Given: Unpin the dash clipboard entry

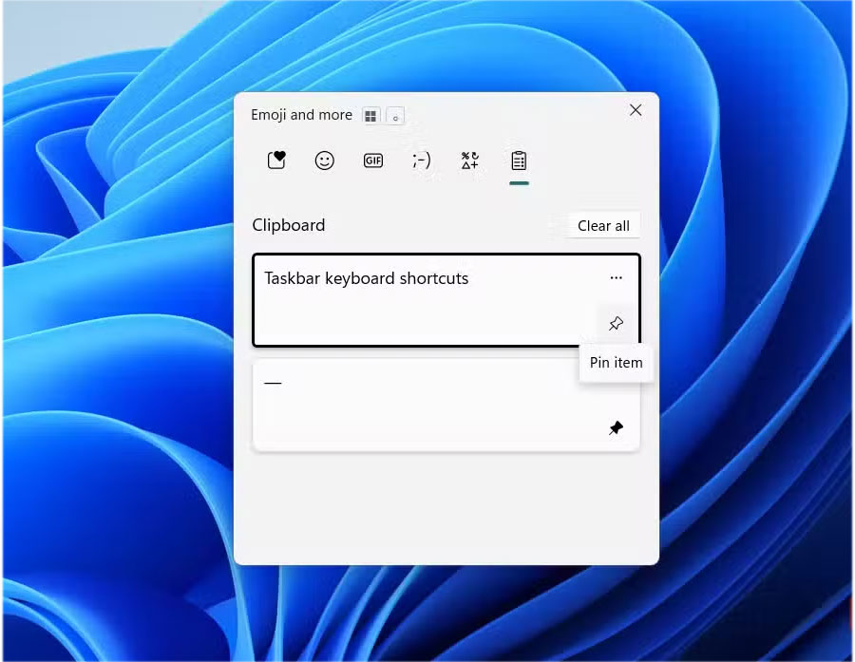Looking at the screenshot, I should coord(616,427).
